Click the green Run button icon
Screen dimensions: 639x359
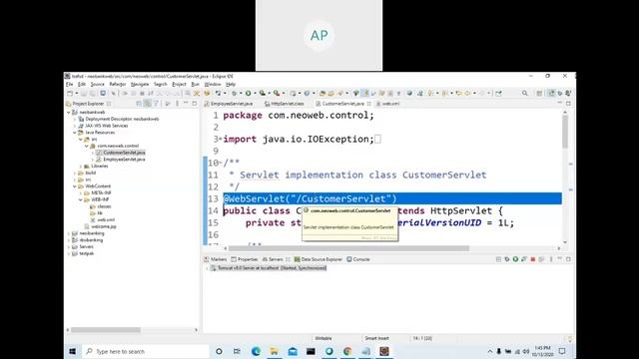tap(248, 93)
